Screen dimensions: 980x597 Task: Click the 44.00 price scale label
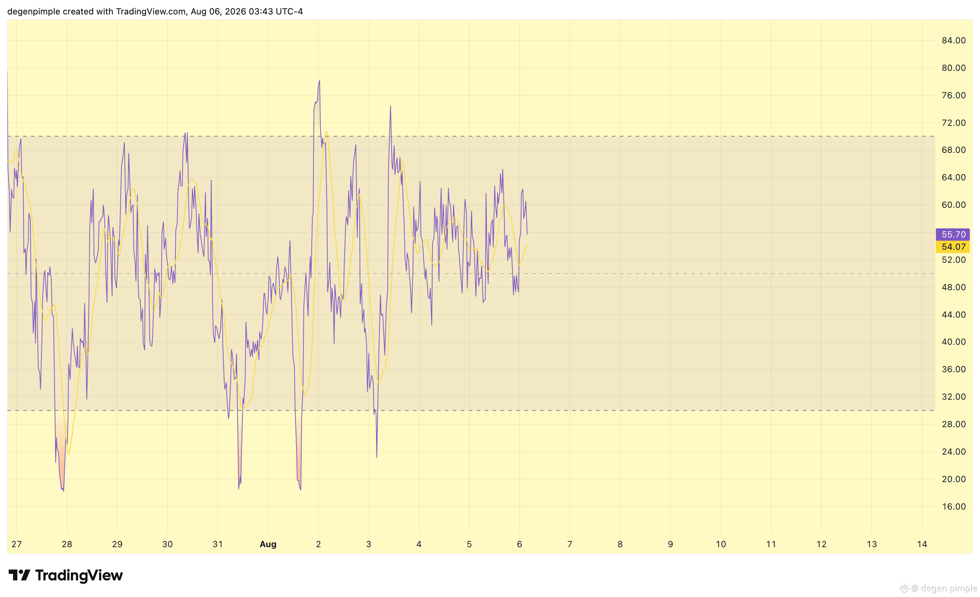click(954, 314)
